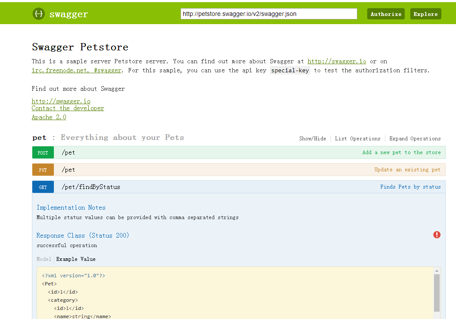Click the POST method badge

[x=43, y=152]
